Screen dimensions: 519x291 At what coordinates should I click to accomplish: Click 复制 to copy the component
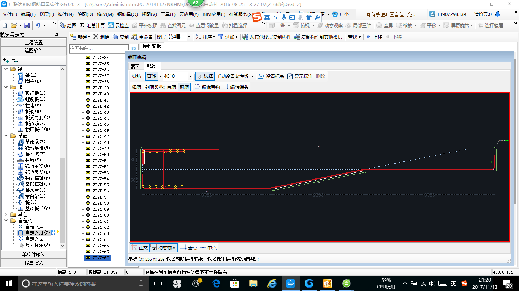coord(120,37)
